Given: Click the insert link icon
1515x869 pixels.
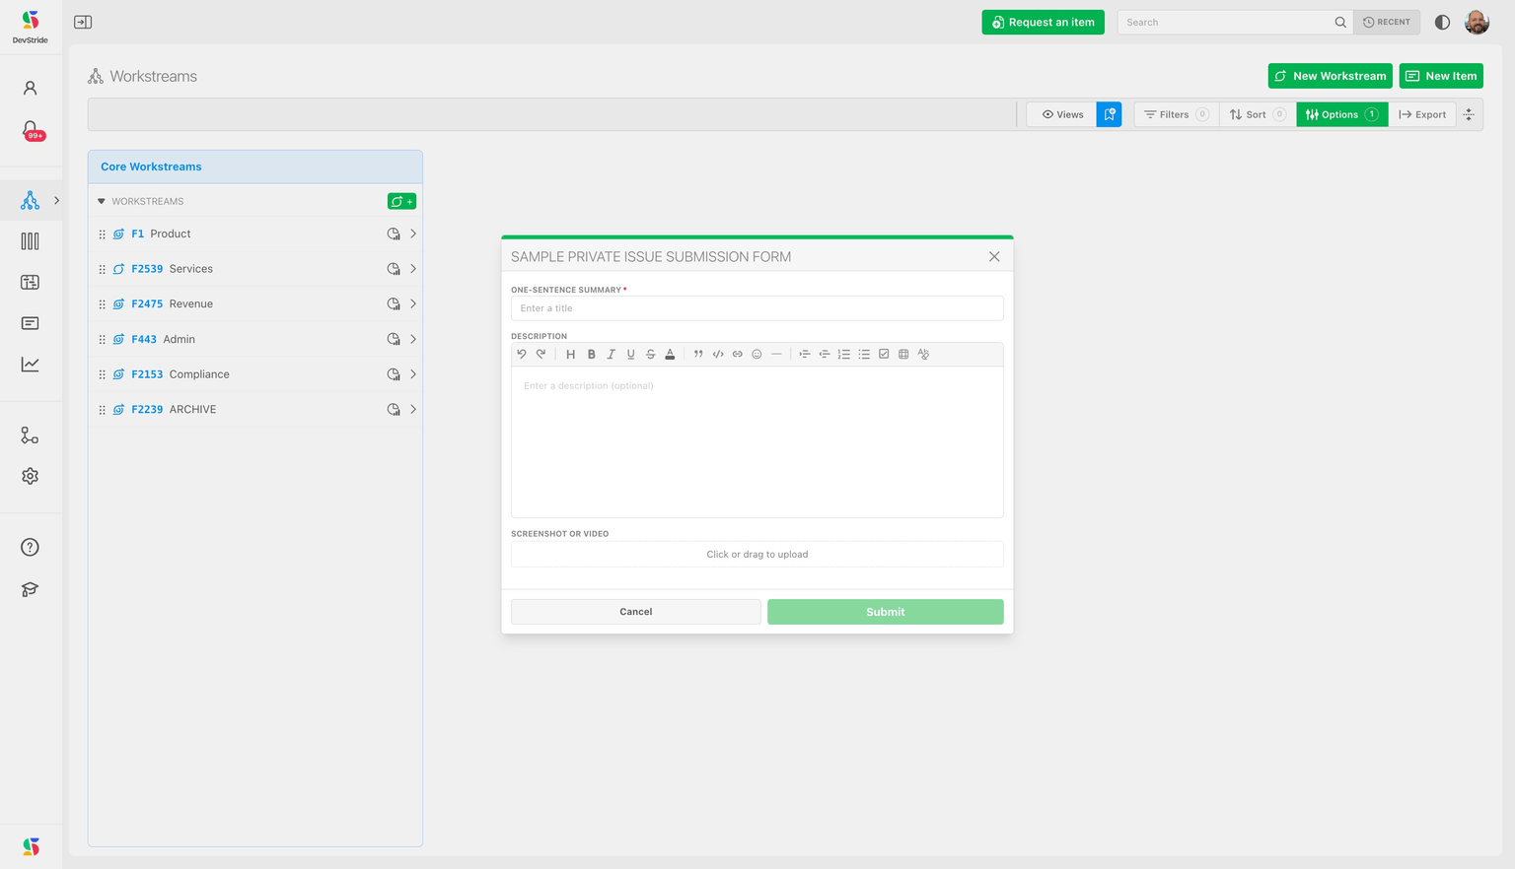Looking at the screenshot, I should pos(738,355).
